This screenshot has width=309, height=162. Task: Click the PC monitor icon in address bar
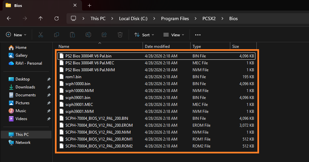coord(73,18)
